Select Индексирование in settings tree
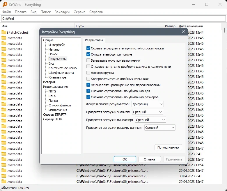Screen dimensions: 227x191 pyautogui.click(x=56, y=87)
